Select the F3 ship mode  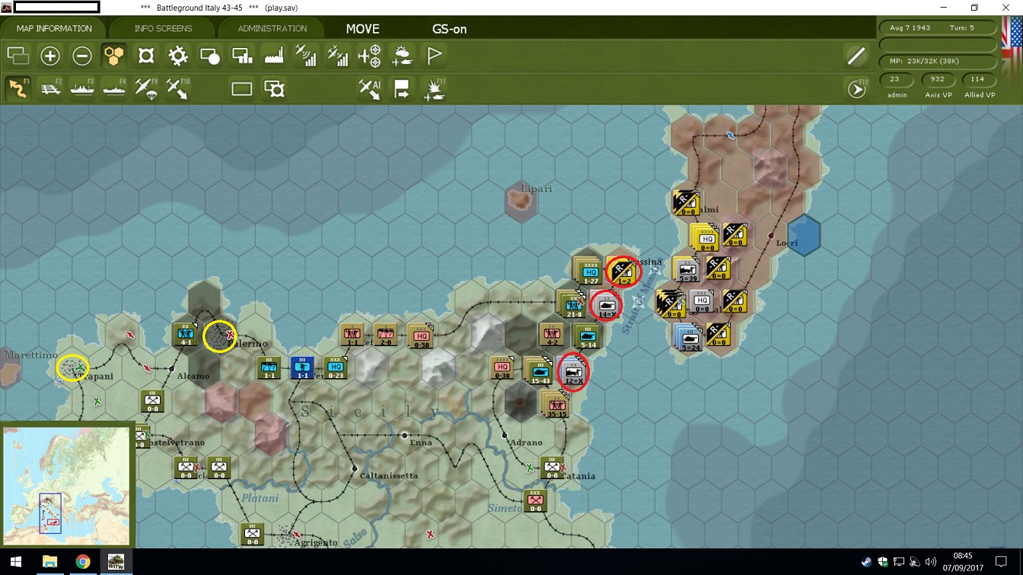[x=82, y=89]
